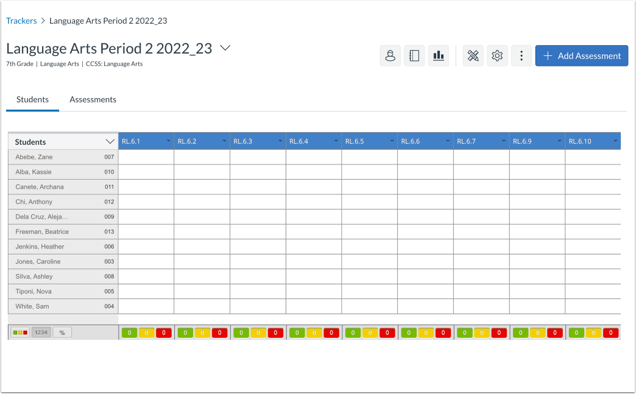Click the Add Assessment button
The height and width of the screenshot is (394, 636).
point(581,55)
